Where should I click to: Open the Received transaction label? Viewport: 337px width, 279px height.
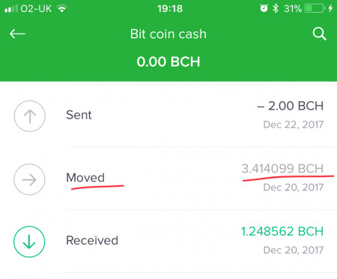[x=92, y=241]
